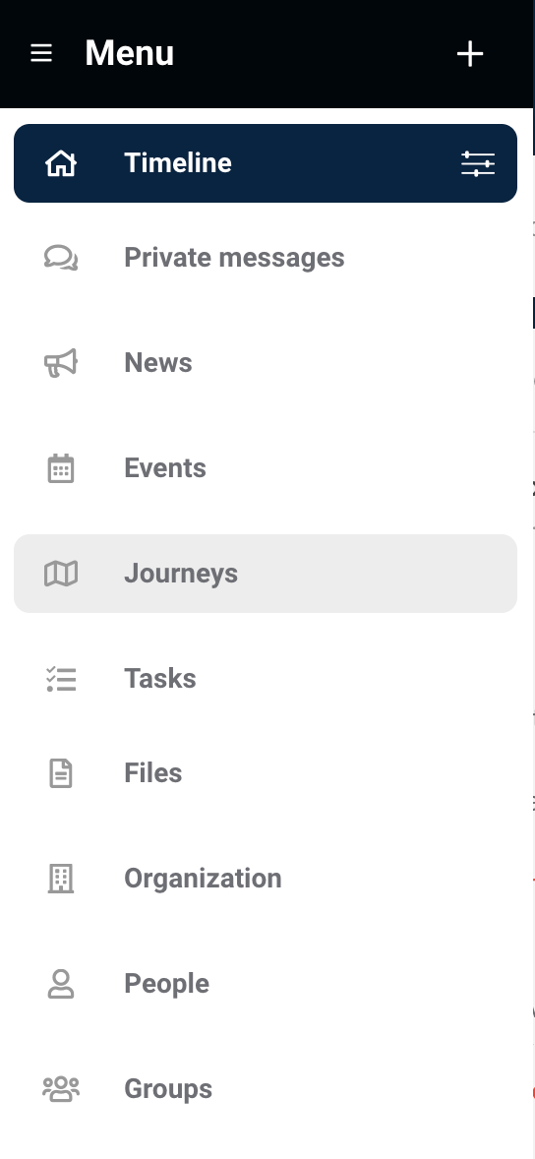Click the Groups people icon
535x1159 pixels.
coord(61,1089)
